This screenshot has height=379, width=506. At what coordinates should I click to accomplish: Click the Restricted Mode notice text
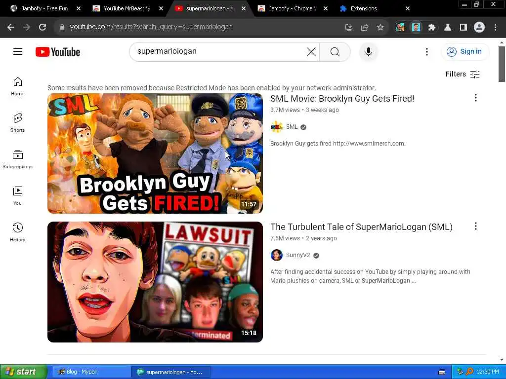(x=211, y=88)
